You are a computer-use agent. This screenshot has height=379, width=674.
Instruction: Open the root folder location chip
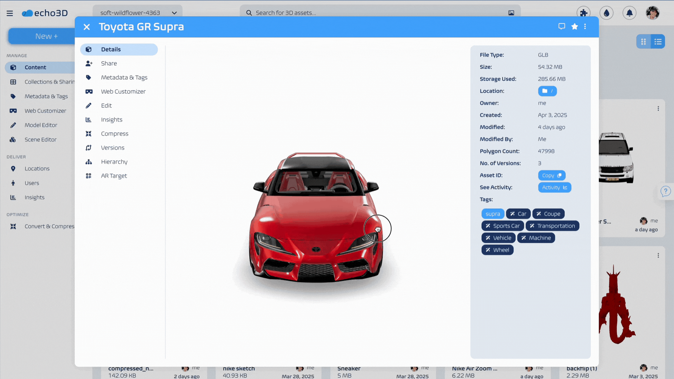click(x=547, y=91)
